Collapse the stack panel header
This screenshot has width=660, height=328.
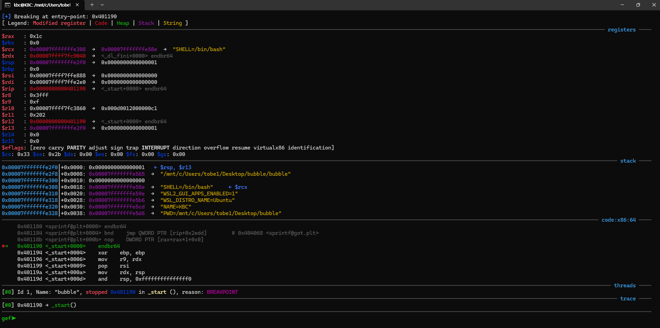[628, 161]
